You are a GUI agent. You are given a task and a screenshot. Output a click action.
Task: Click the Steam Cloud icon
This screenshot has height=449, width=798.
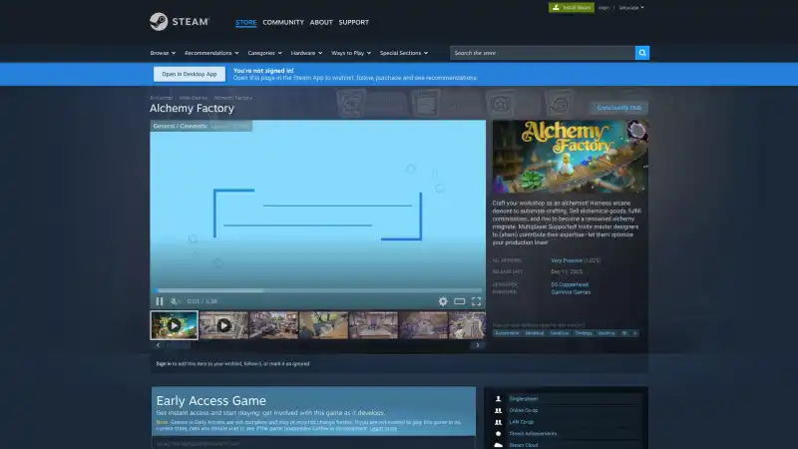[498, 445]
